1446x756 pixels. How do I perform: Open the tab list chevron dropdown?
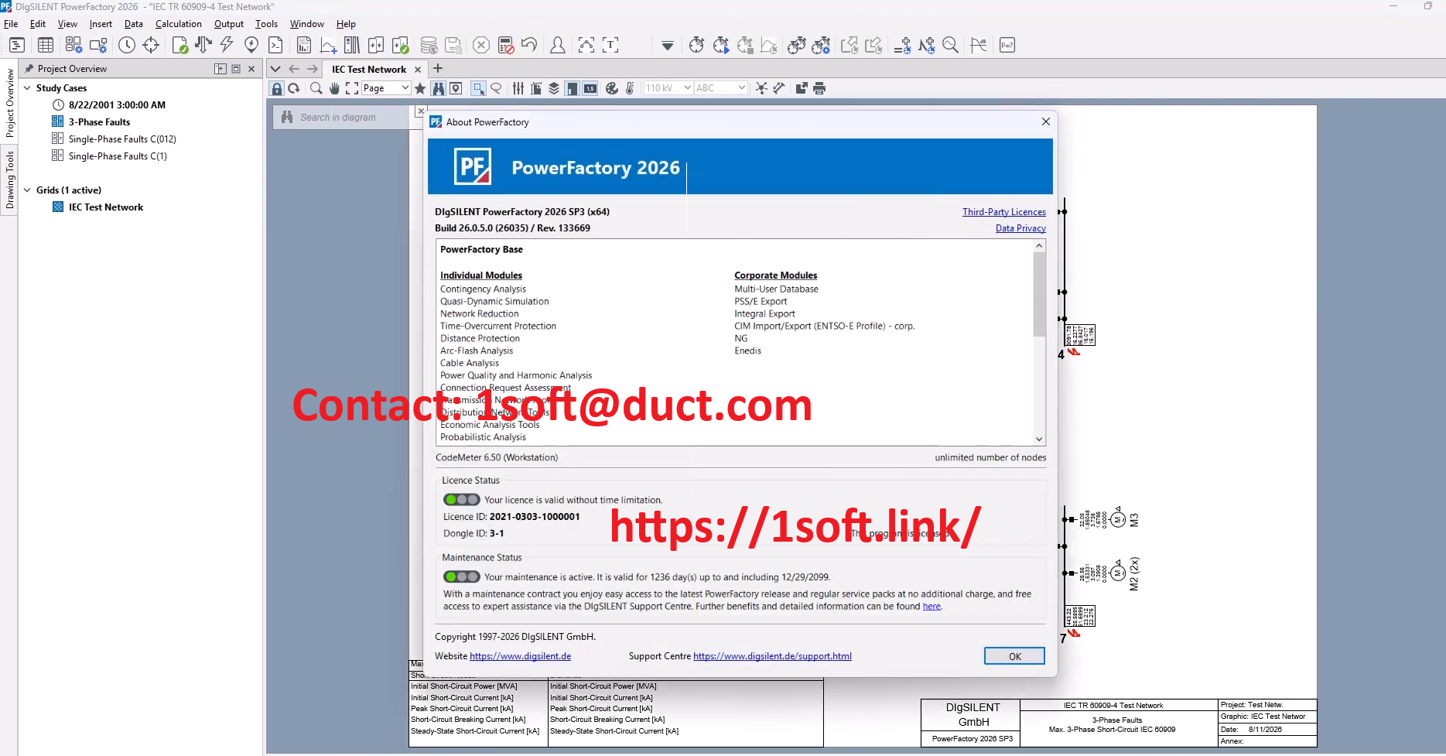(x=275, y=69)
